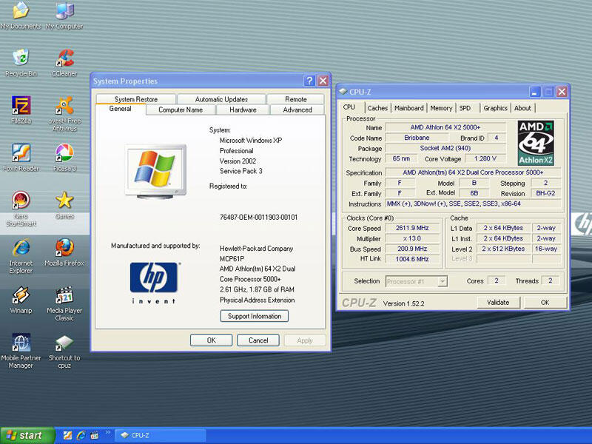Open the Graphics tab in CPU-Z
592x444 pixels.
tap(495, 108)
